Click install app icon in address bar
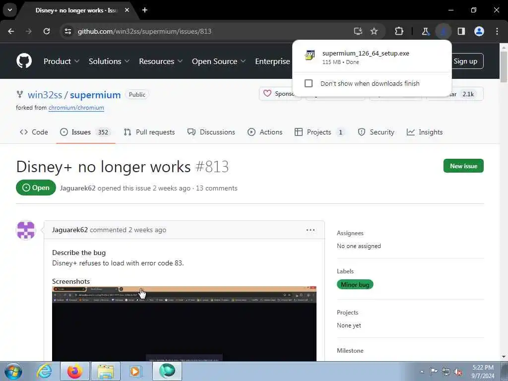 click(358, 31)
